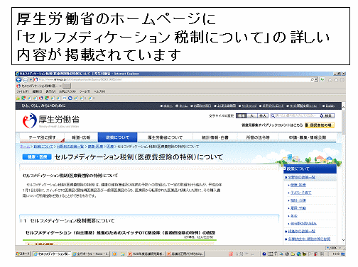Click the blue help icon in system tray

(x=264, y=254)
